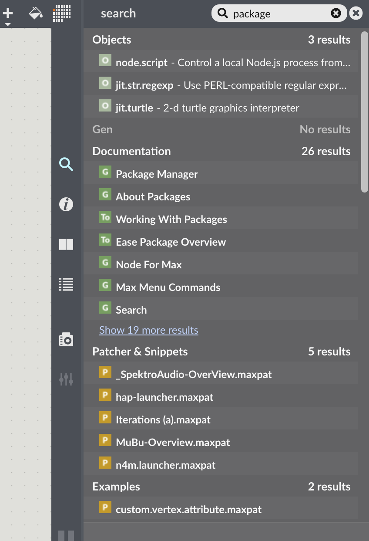Click the search field containing package
The width and height of the screenshot is (369, 541).
279,14
